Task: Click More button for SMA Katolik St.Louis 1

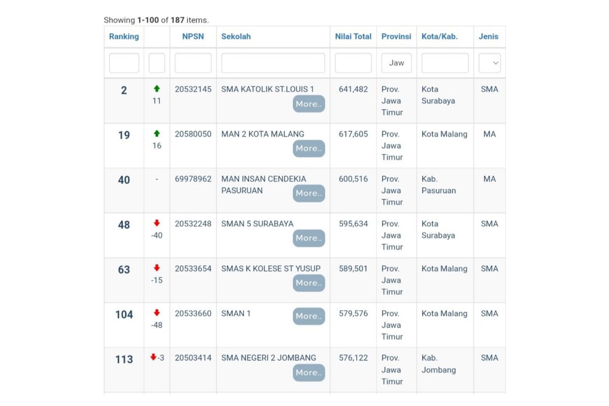Action: [309, 104]
